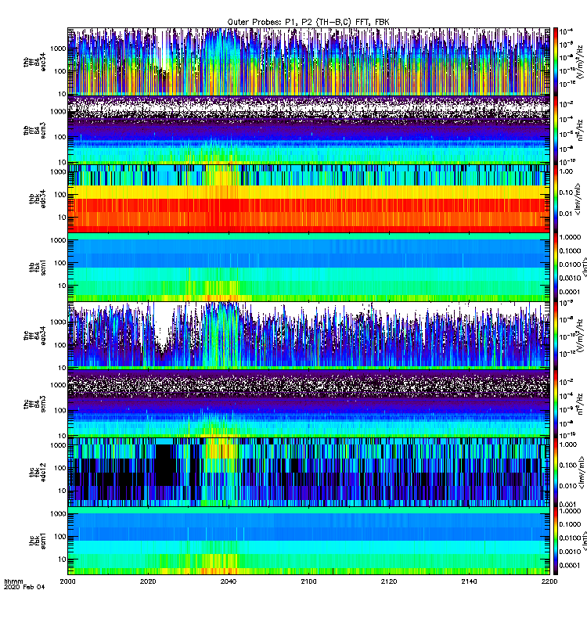Click inside the thb scm3 FFT spectrogram
This screenshot has height=626, width=587.
[x=308, y=130]
